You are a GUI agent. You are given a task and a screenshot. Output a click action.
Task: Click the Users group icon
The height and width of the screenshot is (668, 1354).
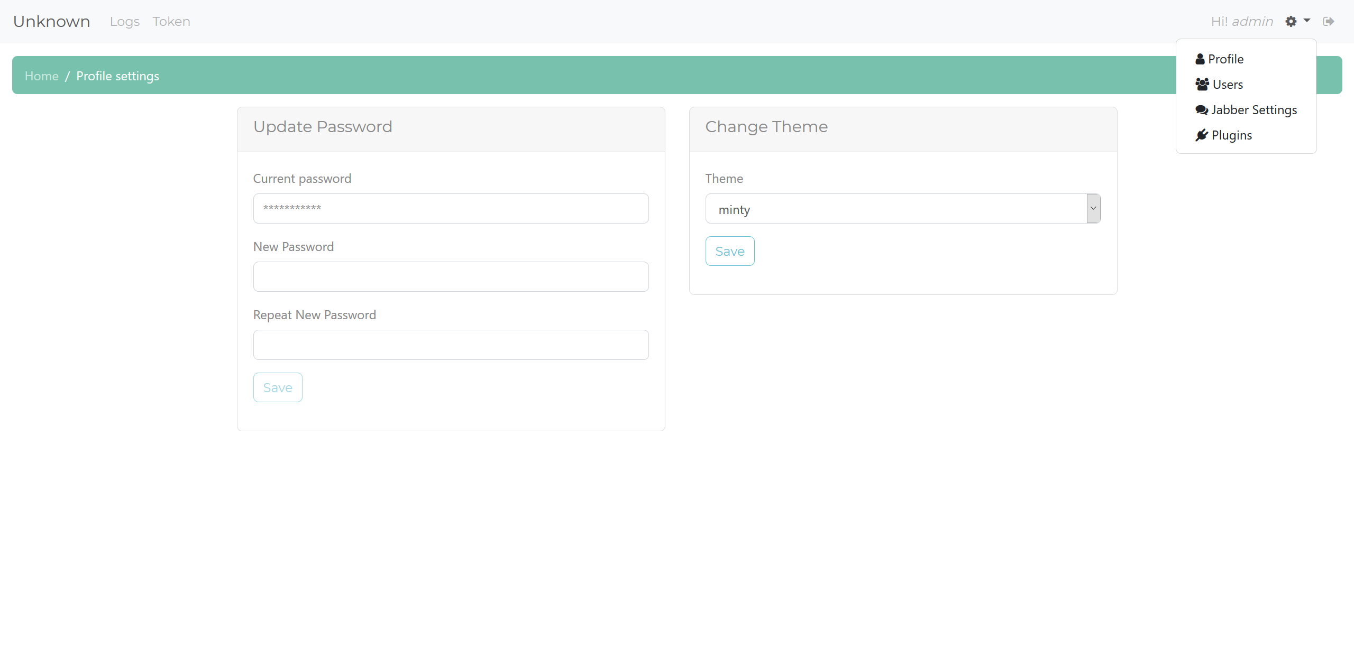pyautogui.click(x=1202, y=85)
